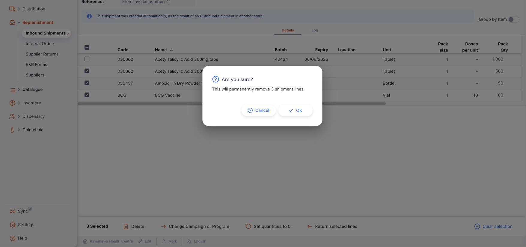Screen dimensions: 526x247
Task: Sort by Name column arrow
Action: point(171,50)
